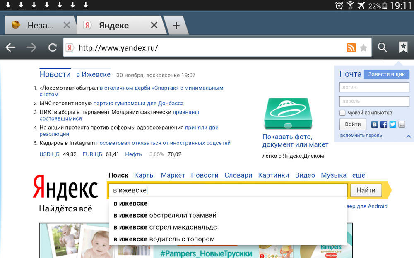Log in with Facebook icon
Viewport: 414px width, 258px height.
click(384, 124)
